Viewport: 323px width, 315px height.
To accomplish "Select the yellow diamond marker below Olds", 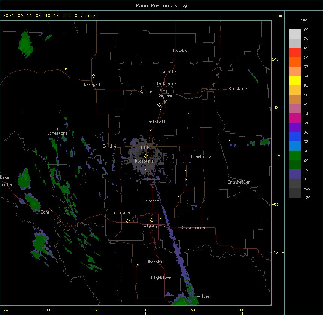I will pos(145,156).
